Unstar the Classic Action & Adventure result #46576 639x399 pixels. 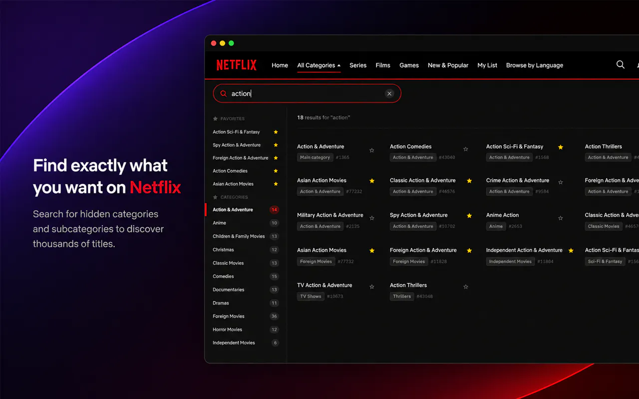click(469, 181)
